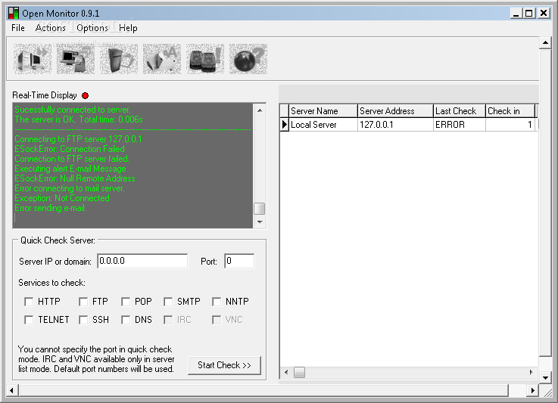This screenshot has height=403, width=558.
Task: Check the NNTP service option
Action: (217, 302)
